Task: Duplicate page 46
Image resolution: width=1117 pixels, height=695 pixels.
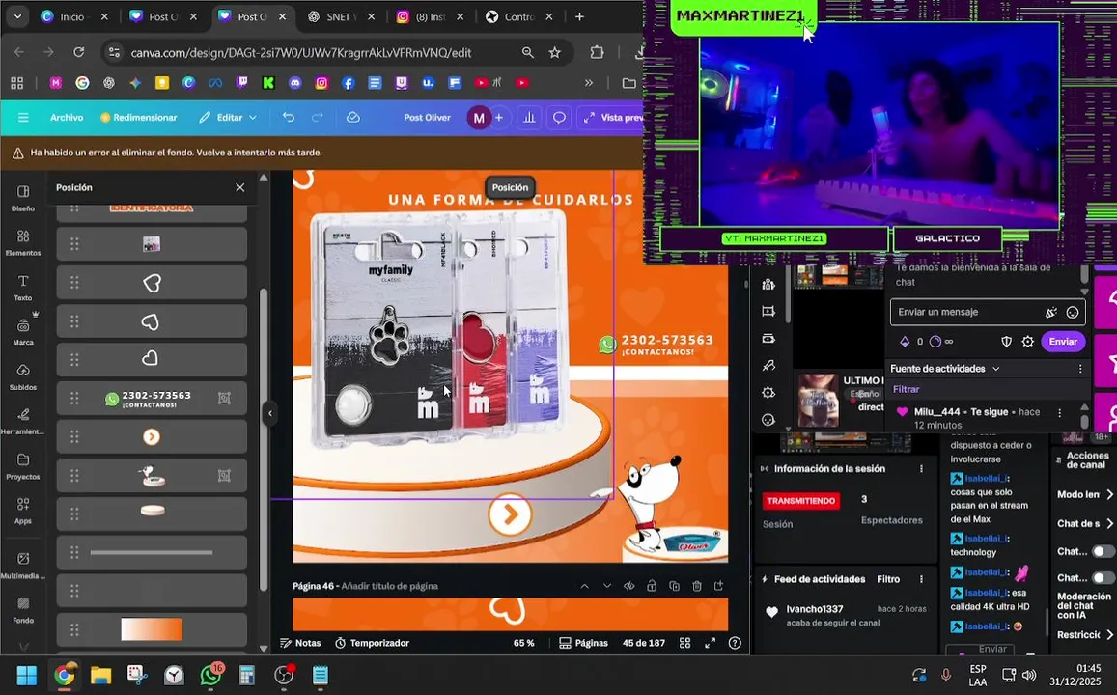Action: [675, 586]
